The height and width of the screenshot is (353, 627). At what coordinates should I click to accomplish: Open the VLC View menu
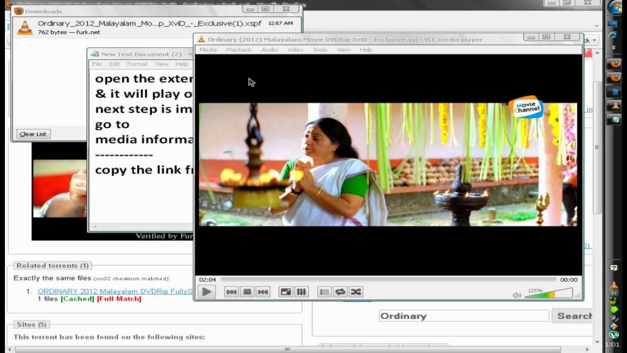click(343, 50)
